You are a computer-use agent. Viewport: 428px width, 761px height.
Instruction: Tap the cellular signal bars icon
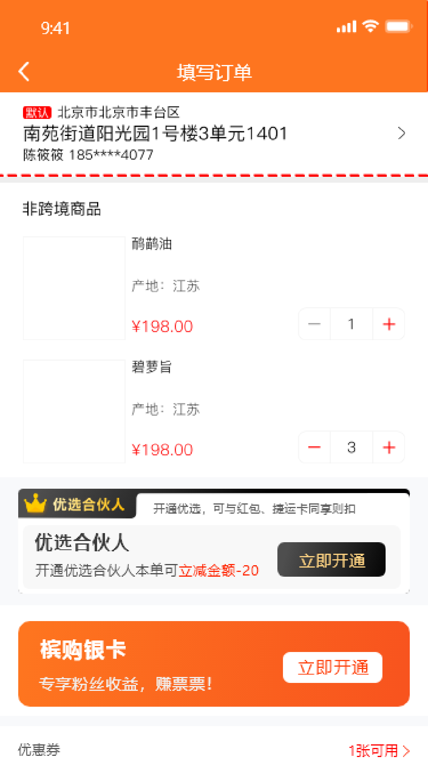point(346,27)
